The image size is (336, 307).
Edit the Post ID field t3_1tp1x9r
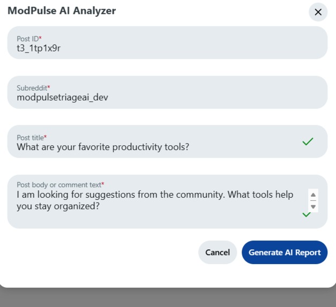pos(167,43)
